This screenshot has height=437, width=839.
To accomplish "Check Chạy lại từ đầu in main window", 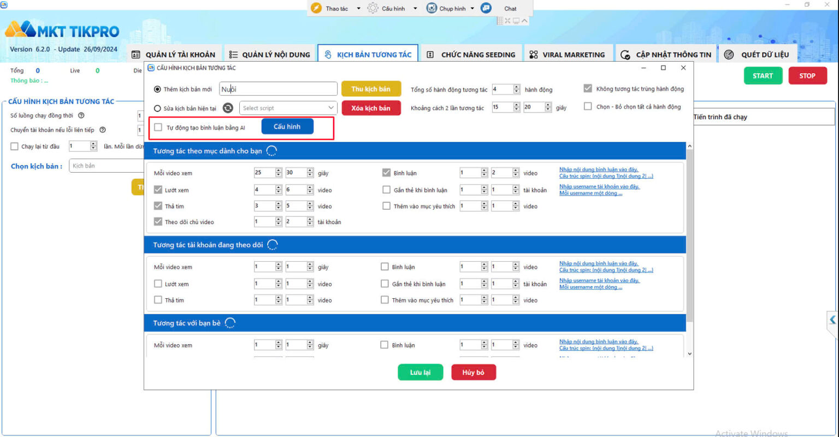I will tap(15, 146).
